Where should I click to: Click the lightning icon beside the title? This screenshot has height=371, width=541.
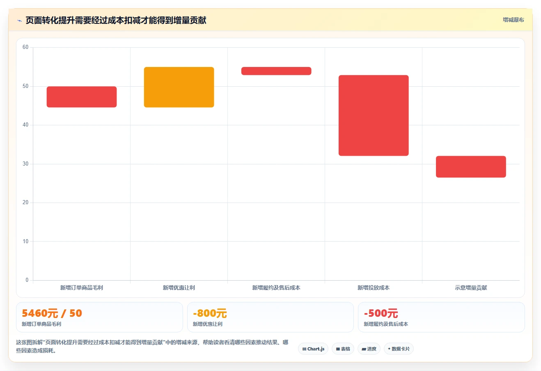[x=19, y=21]
